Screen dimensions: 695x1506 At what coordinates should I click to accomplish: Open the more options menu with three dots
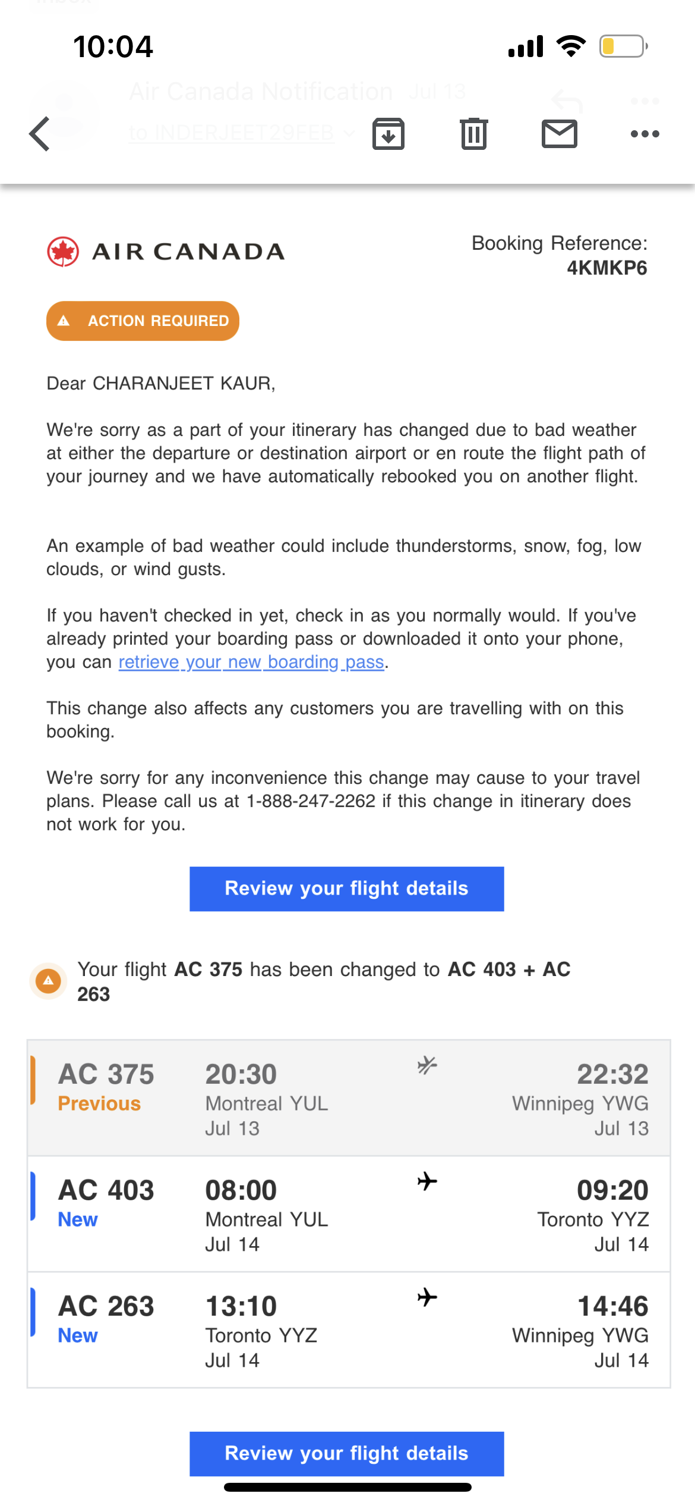point(644,133)
